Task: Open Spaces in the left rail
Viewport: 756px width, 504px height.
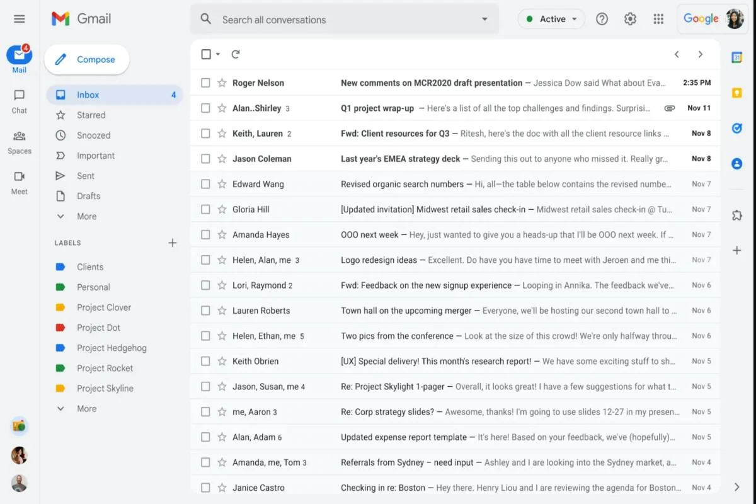Action: coord(20,142)
